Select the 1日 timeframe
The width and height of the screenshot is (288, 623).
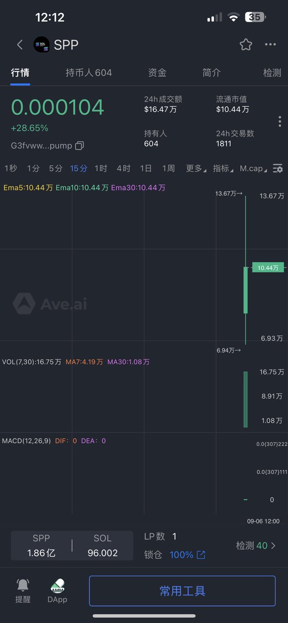click(146, 168)
